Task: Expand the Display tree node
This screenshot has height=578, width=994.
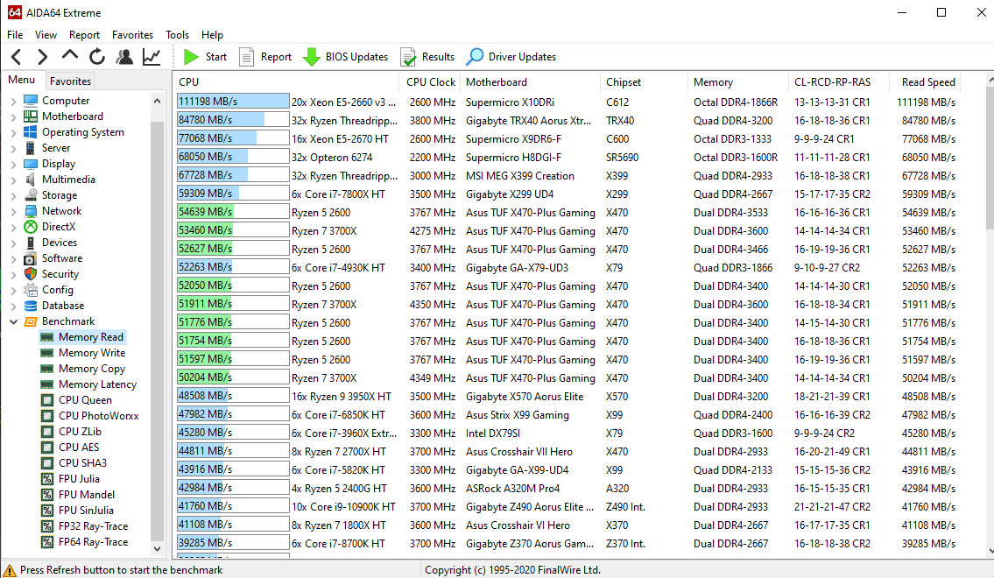Action: [x=13, y=164]
